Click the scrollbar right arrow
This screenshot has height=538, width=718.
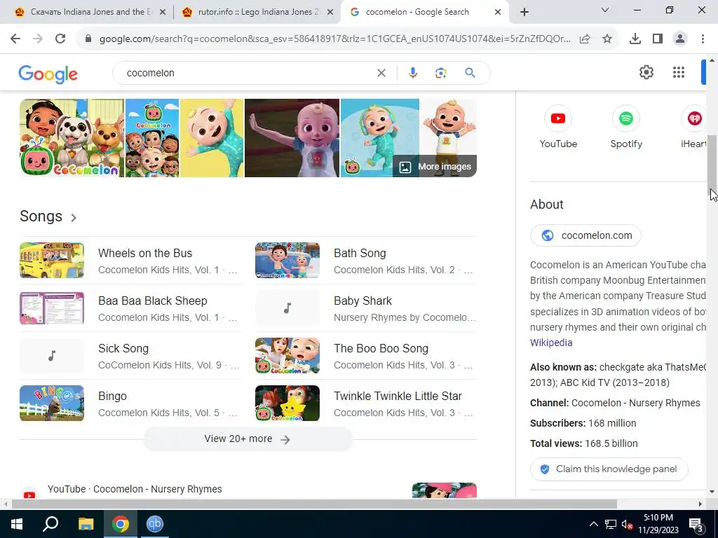coord(700,504)
